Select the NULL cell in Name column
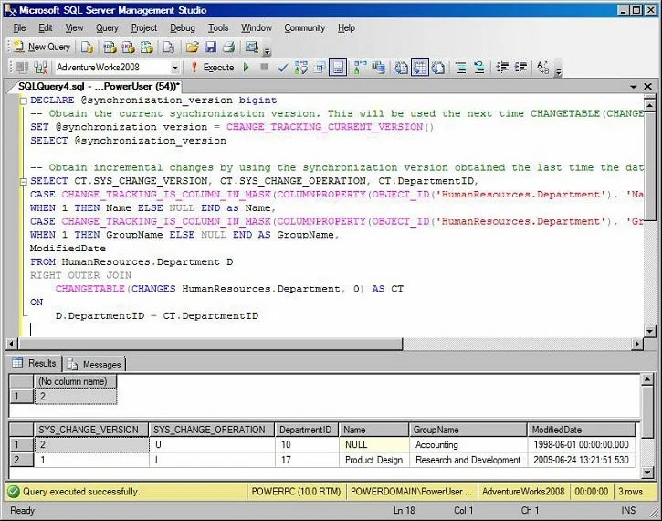 (x=373, y=444)
